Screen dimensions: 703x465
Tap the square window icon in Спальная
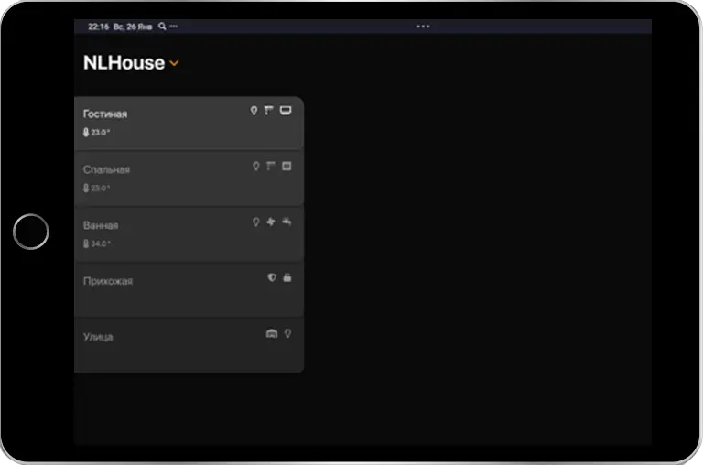click(287, 167)
